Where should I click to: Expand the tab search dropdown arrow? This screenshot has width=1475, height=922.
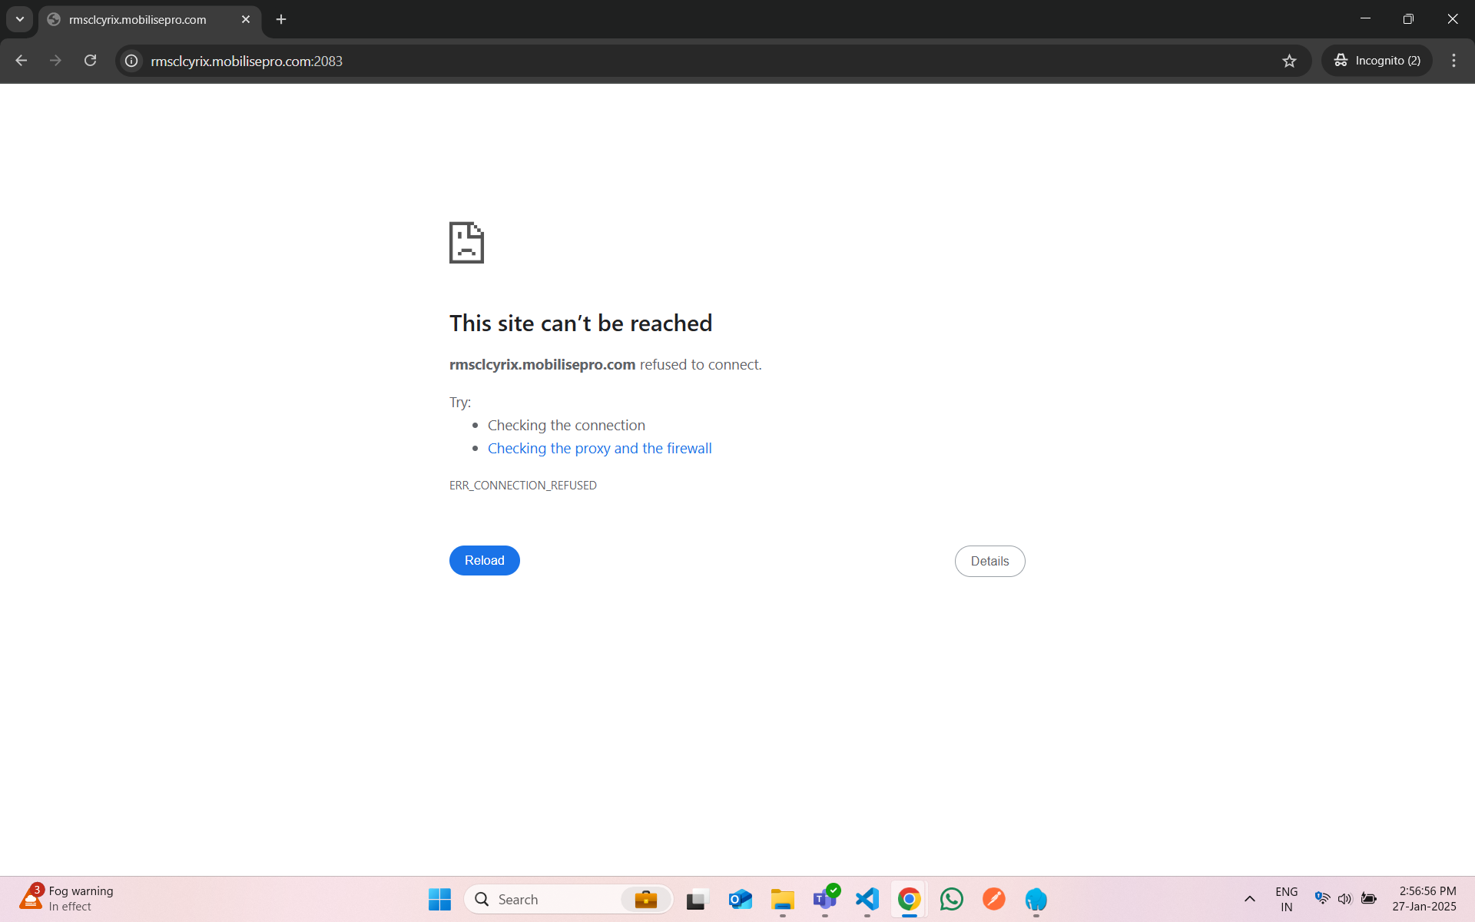pos(20,19)
